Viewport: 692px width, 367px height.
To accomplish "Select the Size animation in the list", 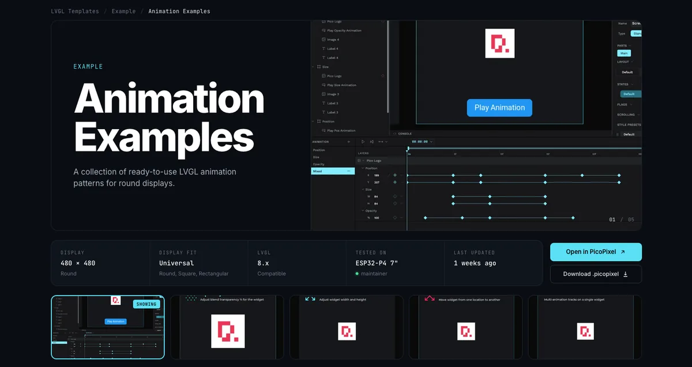I will [x=333, y=157].
